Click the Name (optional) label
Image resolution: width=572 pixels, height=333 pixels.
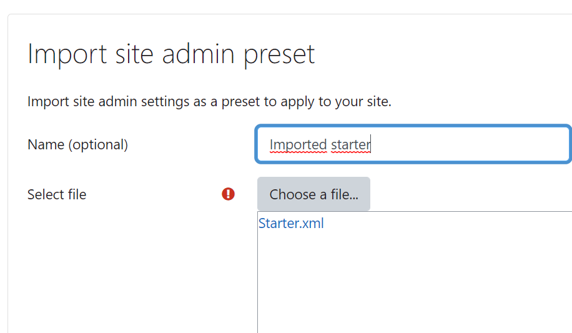tap(77, 144)
